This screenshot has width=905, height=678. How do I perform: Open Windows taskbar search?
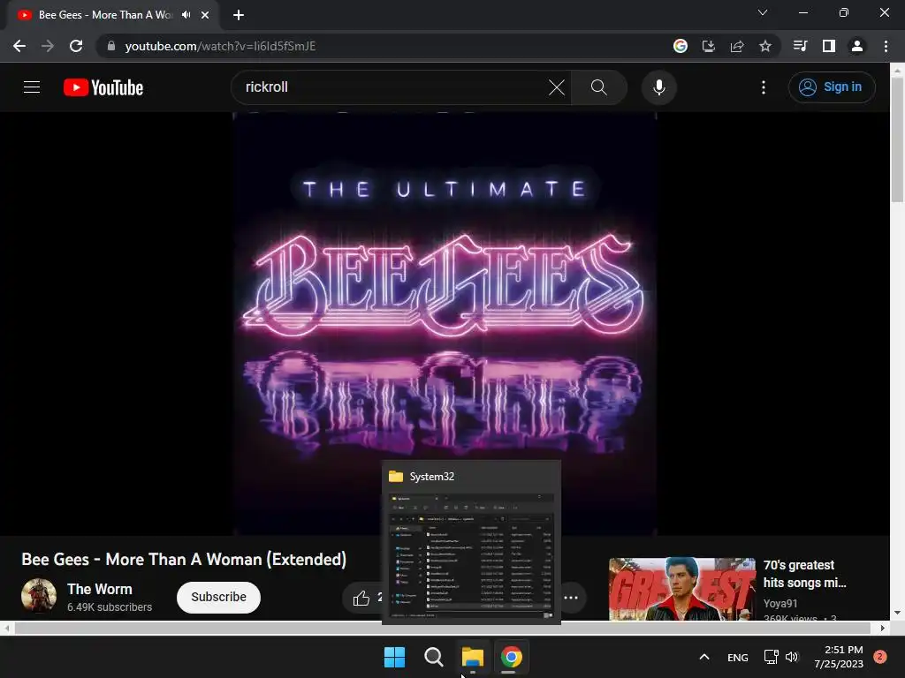(x=433, y=657)
